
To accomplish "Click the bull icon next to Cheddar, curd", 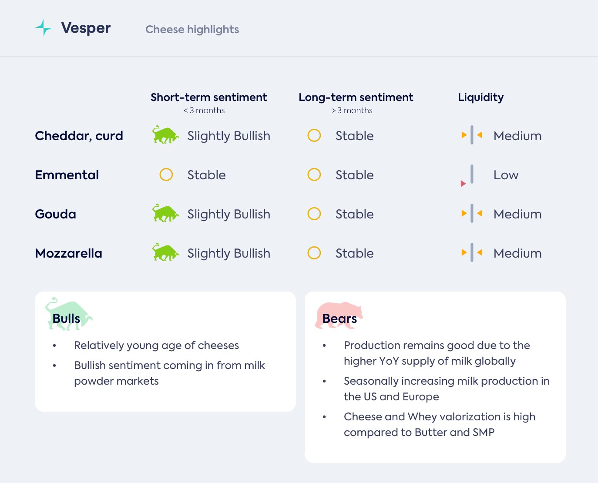I will (165, 135).
